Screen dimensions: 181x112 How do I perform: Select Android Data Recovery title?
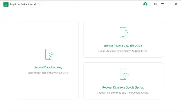tap(48, 67)
